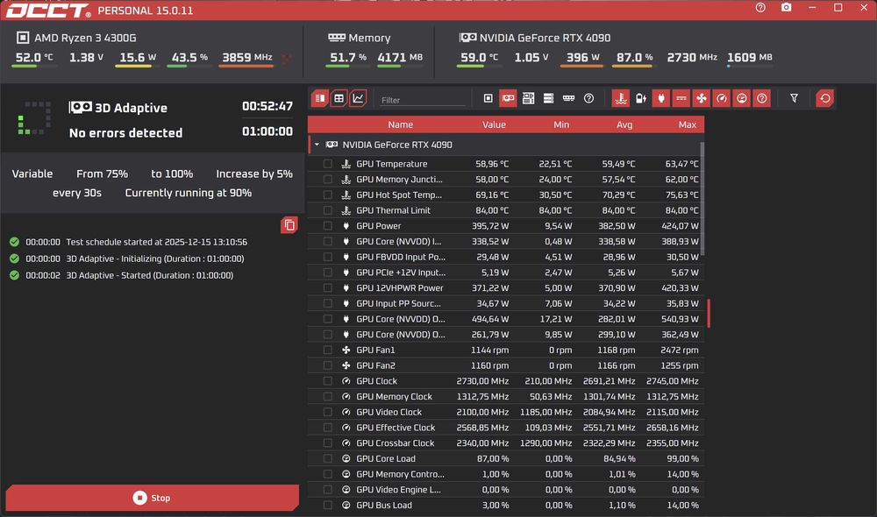Check the GPU Thermal Limit checkbox
Image resolution: width=877 pixels, height=517 pixels.
click(328, 210)
